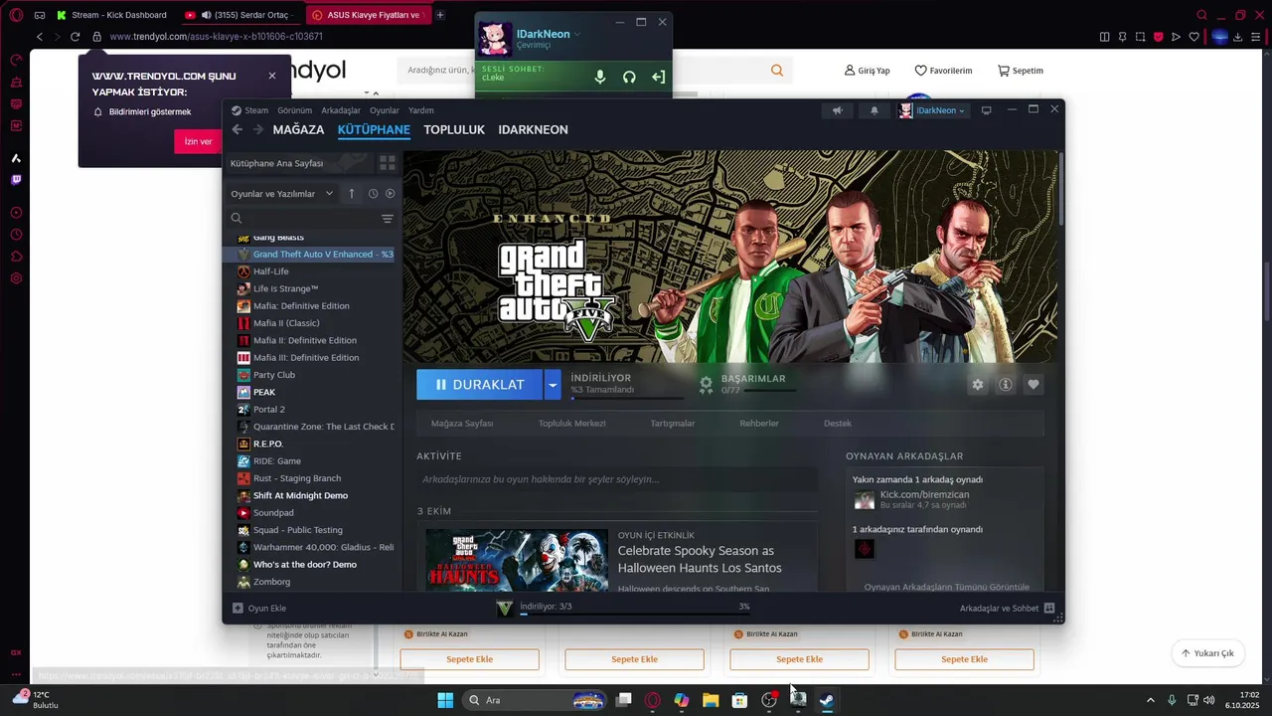The height and width of the screenshot is (716, 1272).
Task: Pause the GTA V download with DURAKLAT
Action: [x=479, y=385]
